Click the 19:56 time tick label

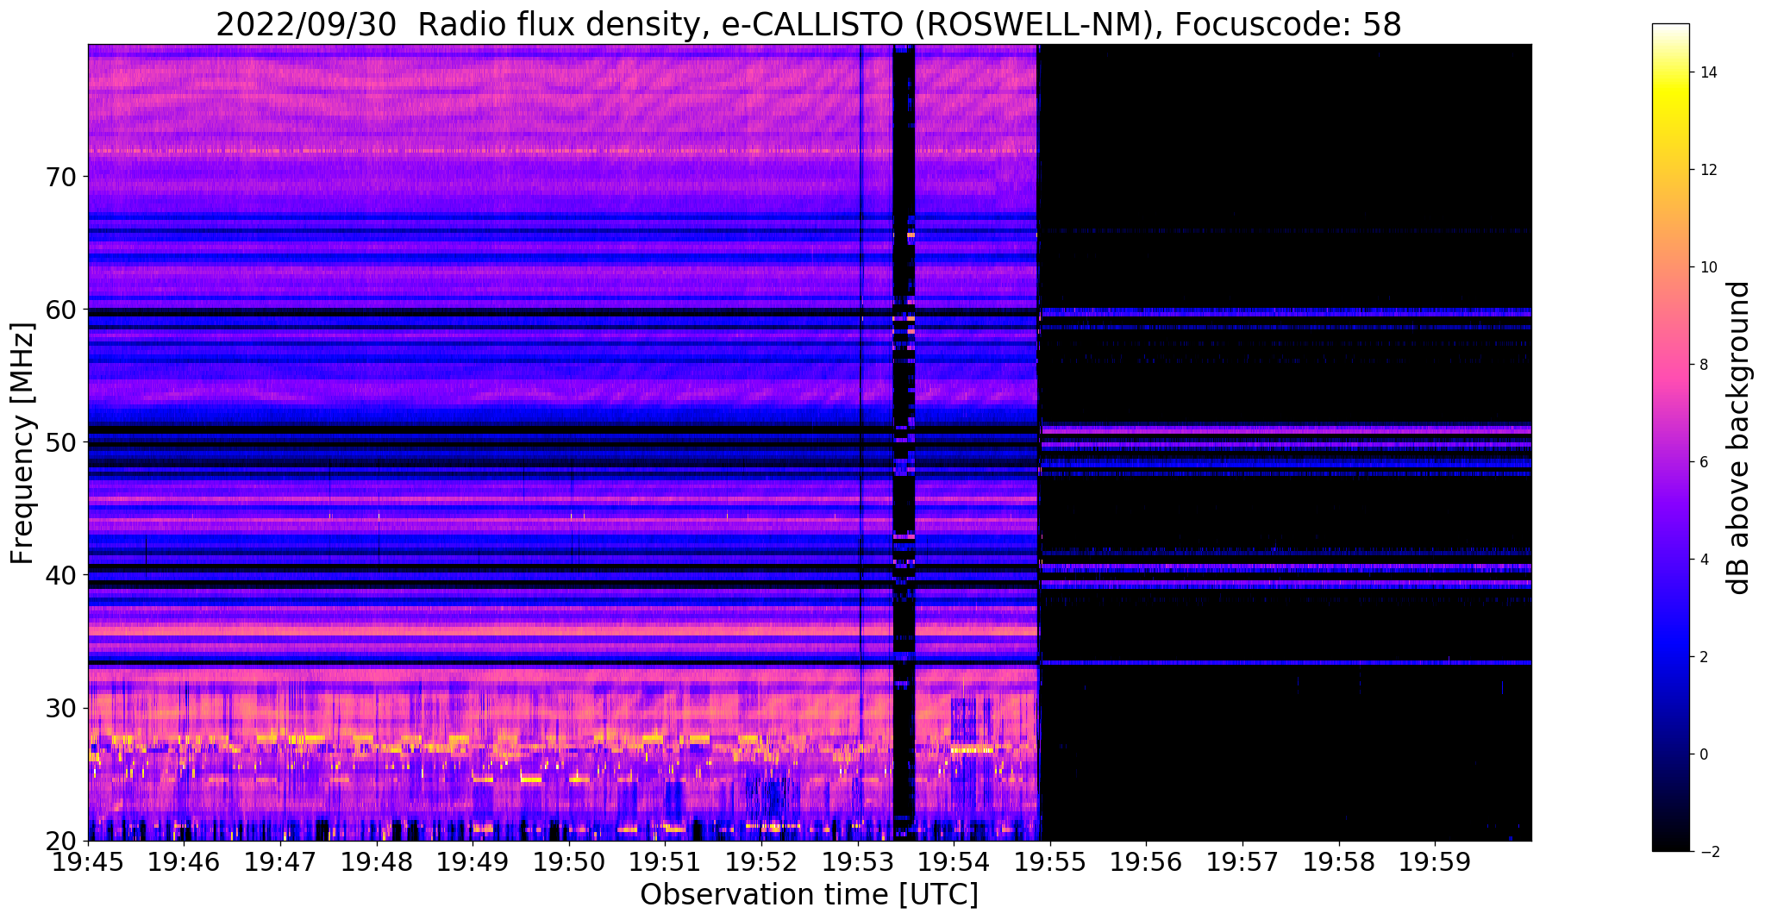coord(1147,861)
